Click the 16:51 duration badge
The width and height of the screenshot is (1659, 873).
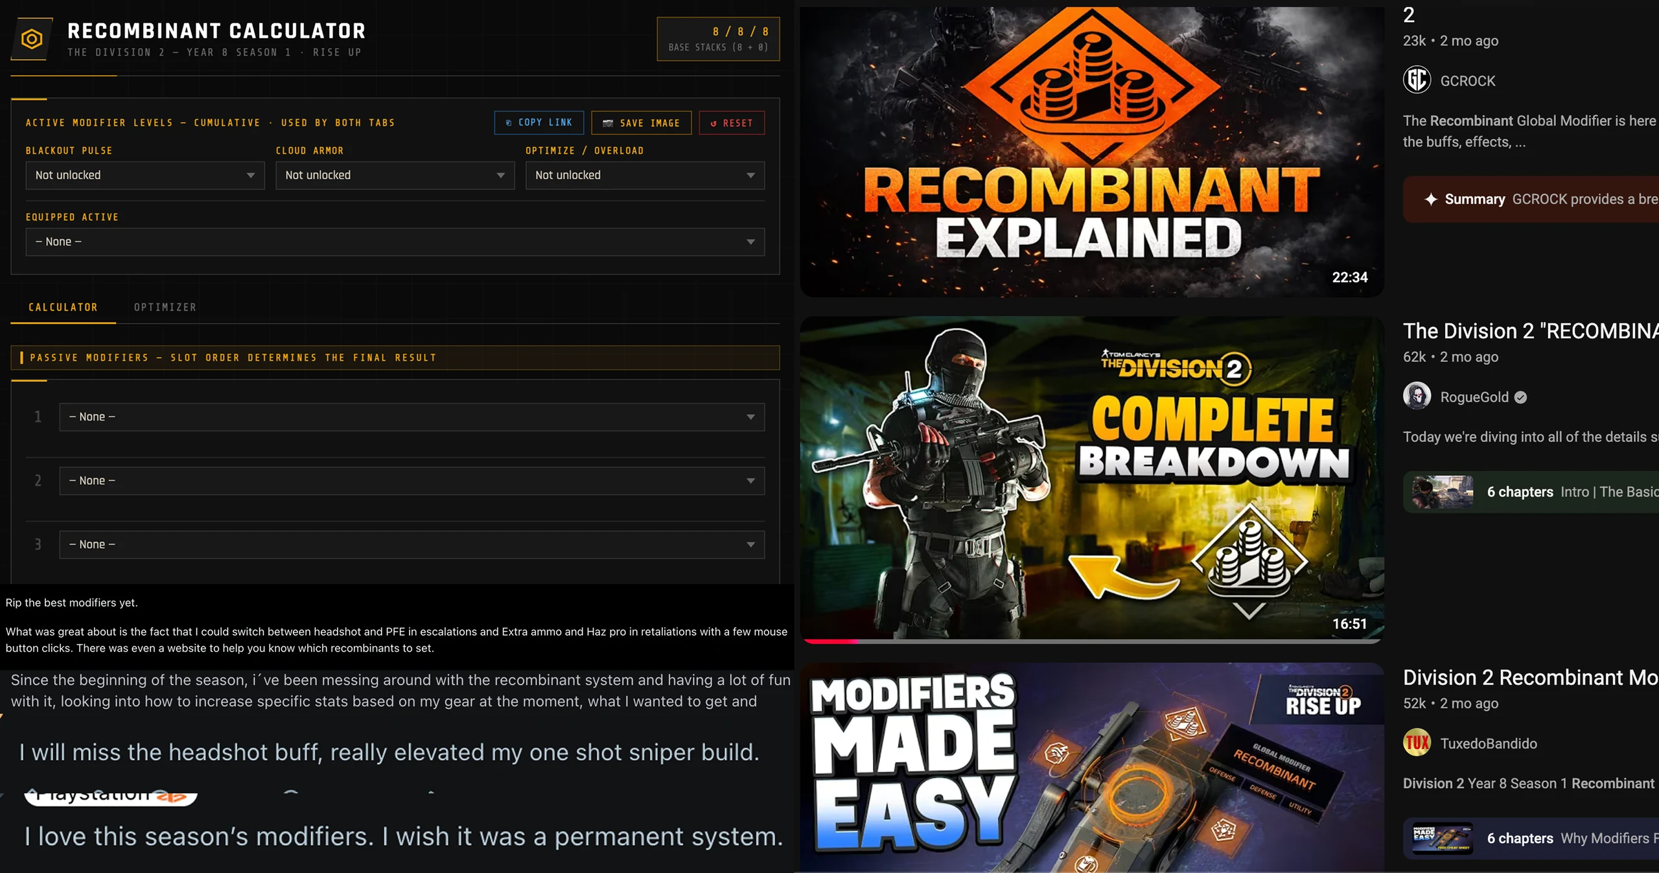[x=1349, y=623]
